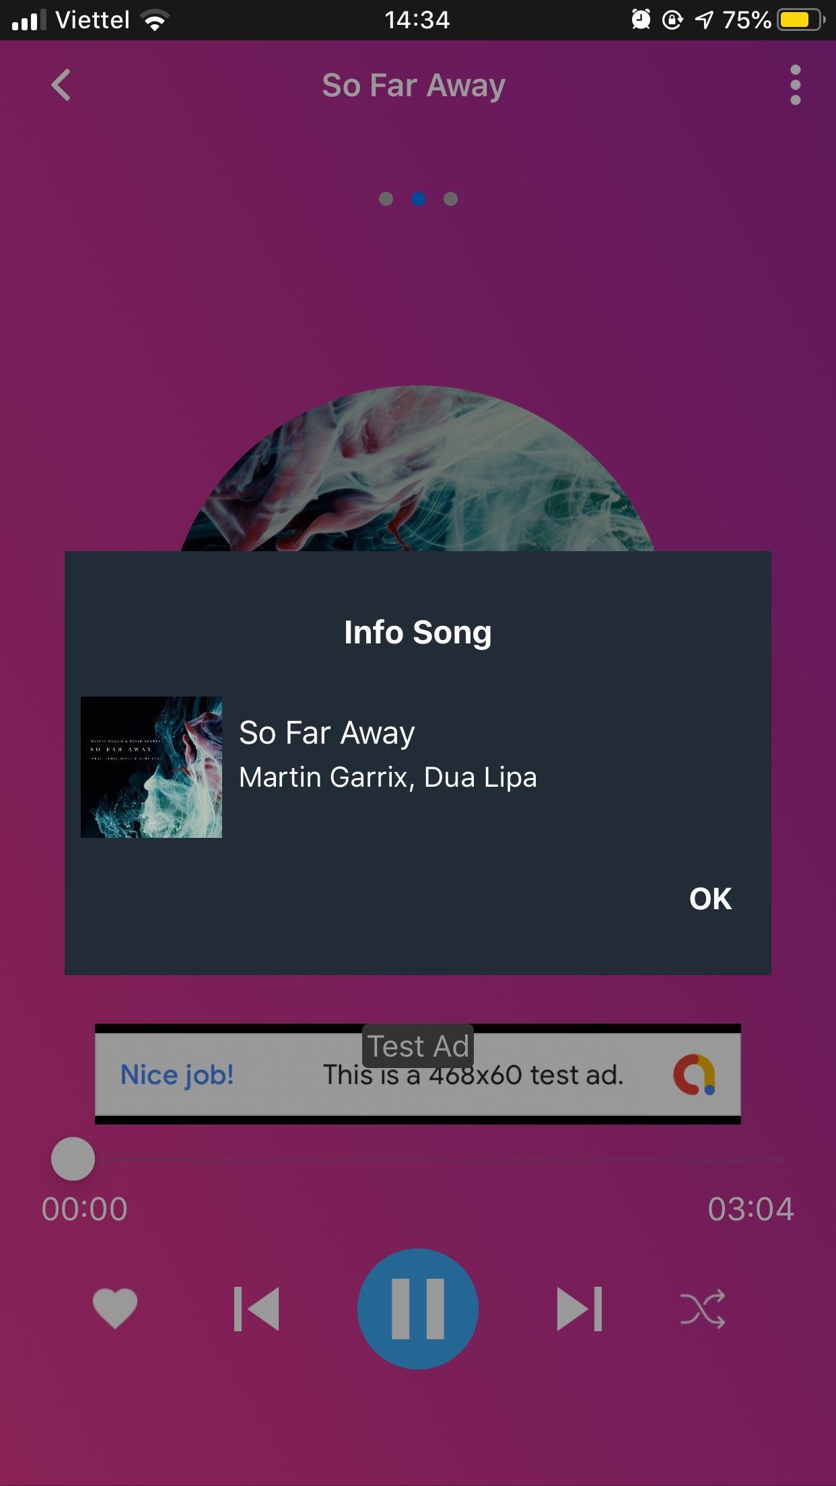Tap the back arrow icon
The image size is (836, 1486).
(61, 85)
